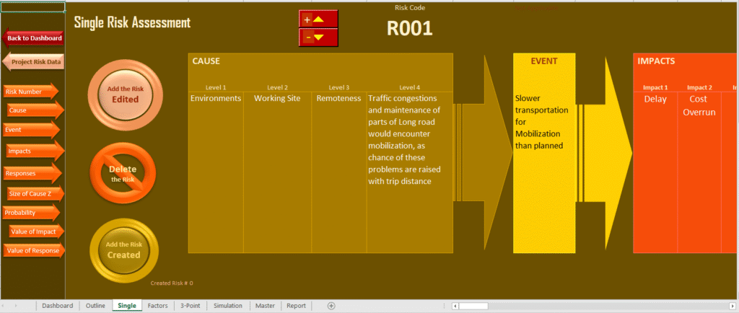Jump to the Risk Number section arrow
The width and height of the screenshot is (739, 313).
(x=30, y=92)
